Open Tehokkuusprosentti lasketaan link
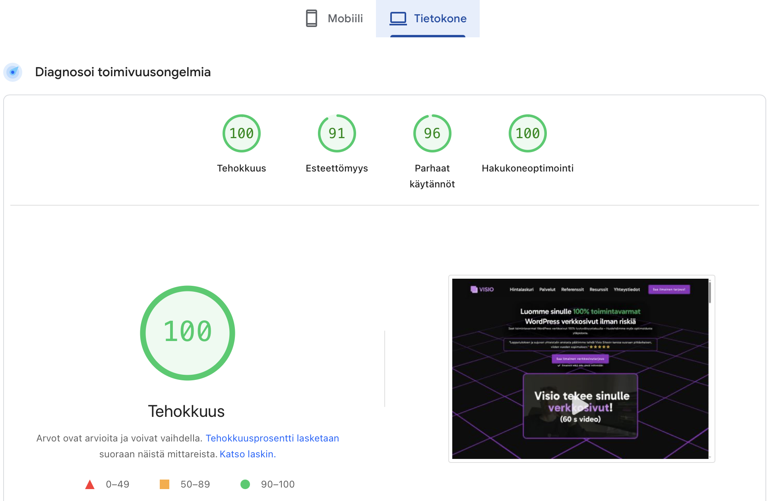Image resolution: width=771 pixels, height=501 pixels. click(272, 438)
